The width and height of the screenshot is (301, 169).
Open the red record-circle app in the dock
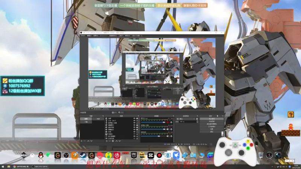159,155
